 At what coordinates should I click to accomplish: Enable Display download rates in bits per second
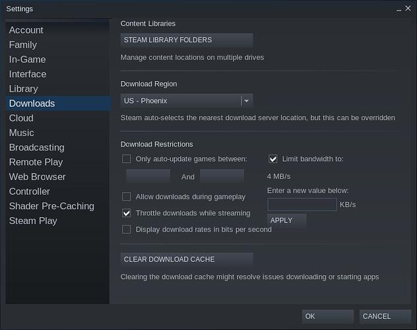coord(126,229)
